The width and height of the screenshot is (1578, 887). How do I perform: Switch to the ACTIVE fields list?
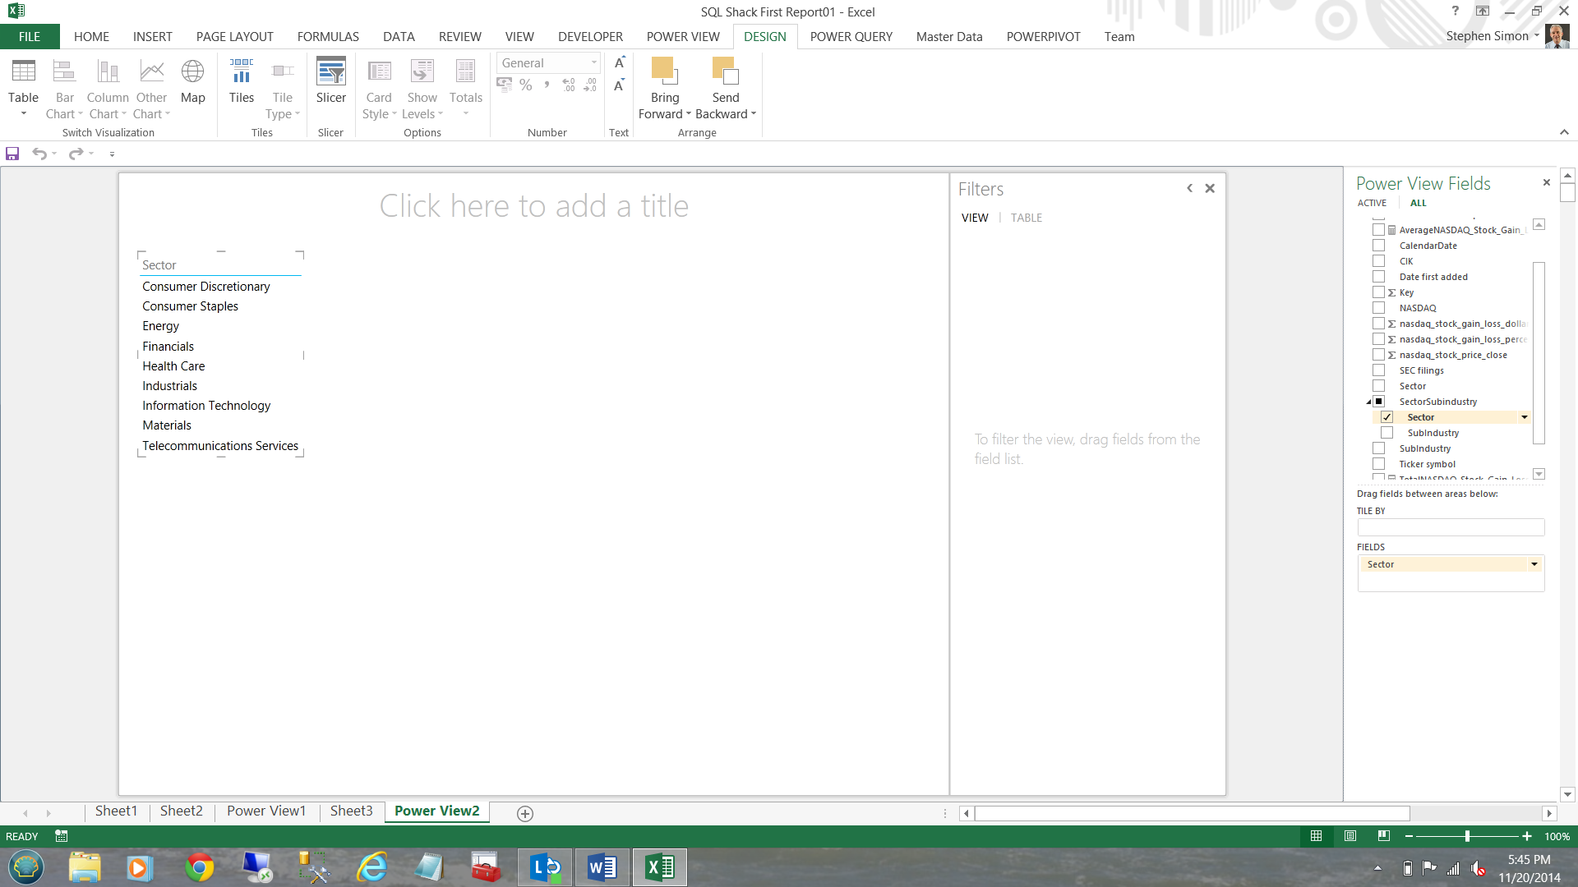point(1371,203)
